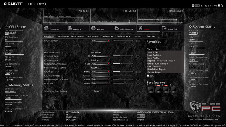Image resolution: width=226 pixels, height=127 pixels.
Task: Click the magnifier search icon in top bar
Action: (x=222, y=6)
